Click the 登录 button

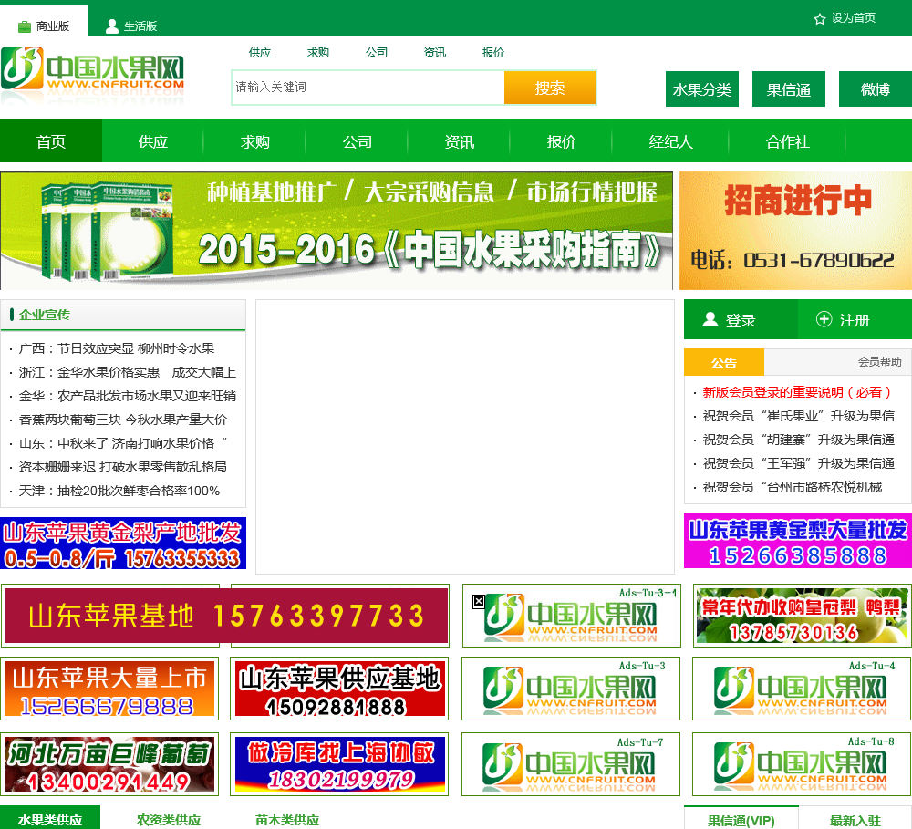click(x=741, y=319)
